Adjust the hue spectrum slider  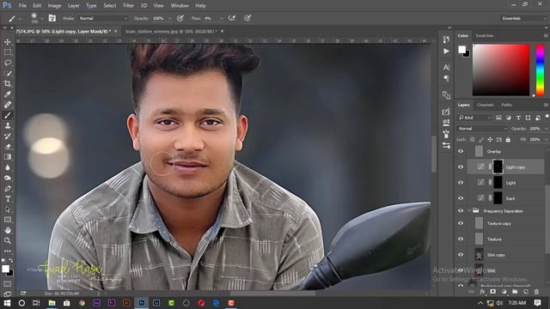(x=541, y=70)
